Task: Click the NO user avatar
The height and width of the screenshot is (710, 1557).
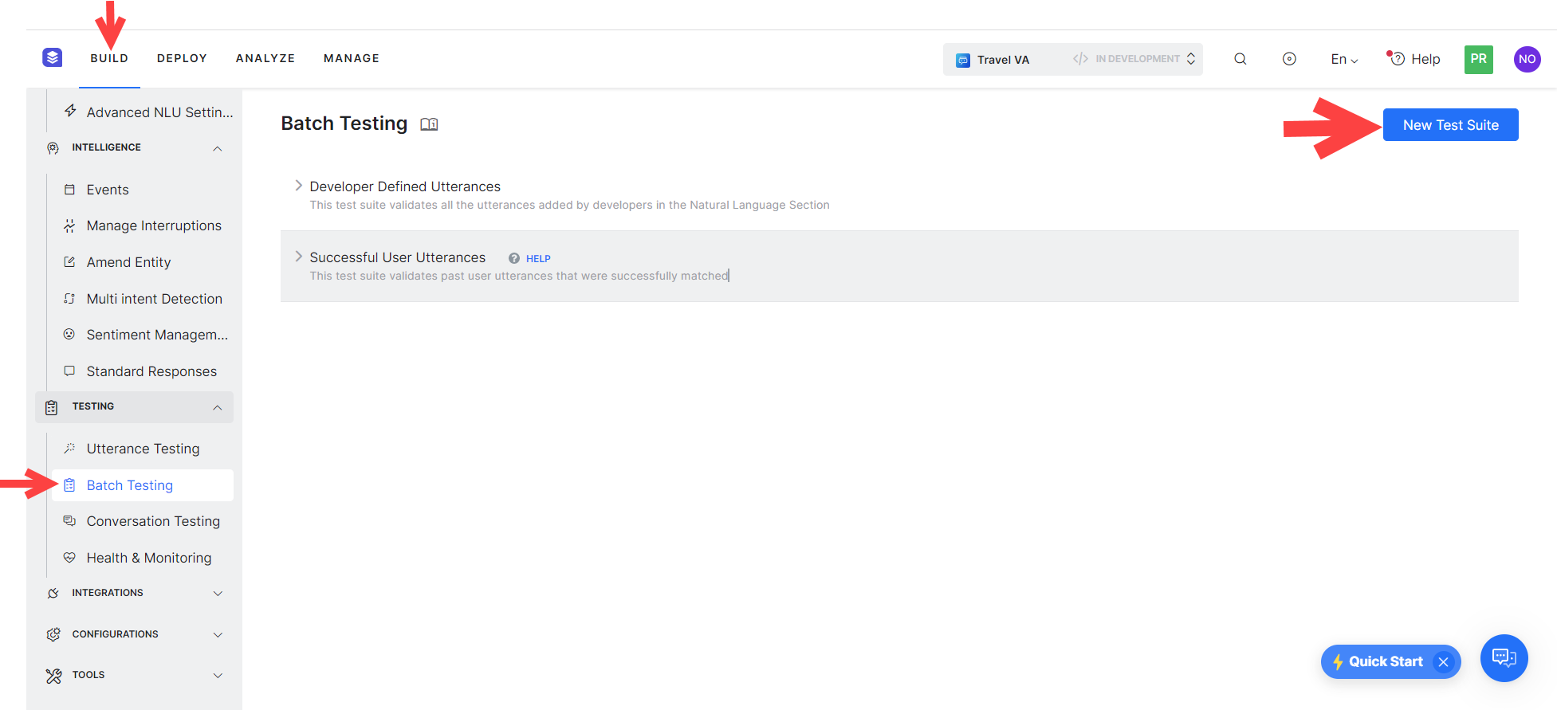Action: 1527,59
